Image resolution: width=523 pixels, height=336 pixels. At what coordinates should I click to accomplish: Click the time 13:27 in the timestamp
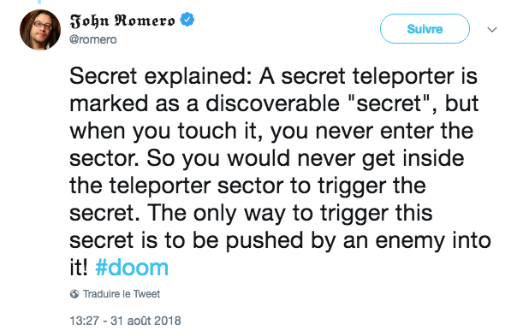click(84, 321)
